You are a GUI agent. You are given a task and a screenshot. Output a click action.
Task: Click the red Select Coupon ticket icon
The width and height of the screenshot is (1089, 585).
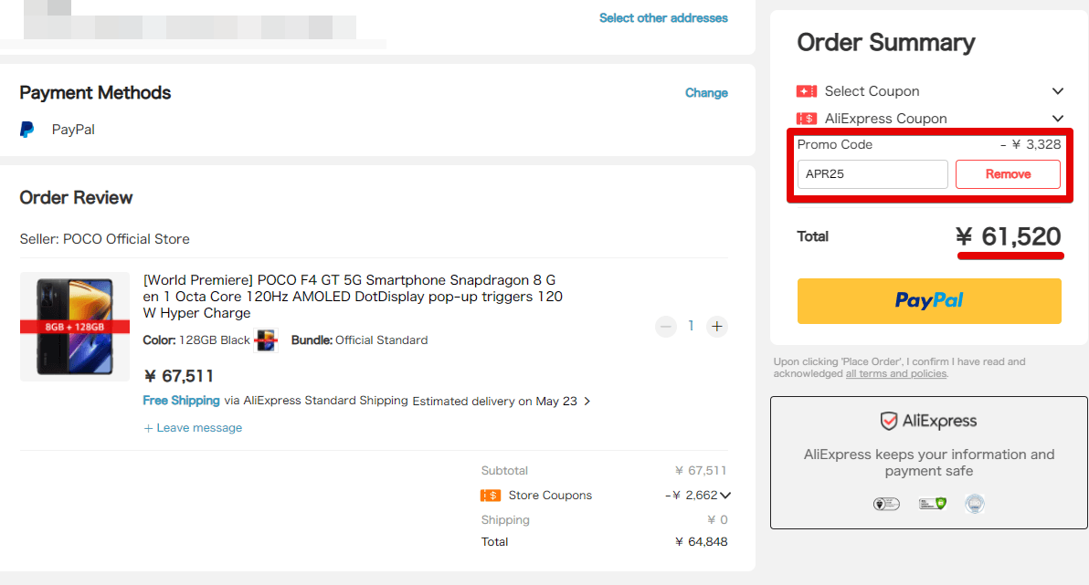click(x=806, y=91)
